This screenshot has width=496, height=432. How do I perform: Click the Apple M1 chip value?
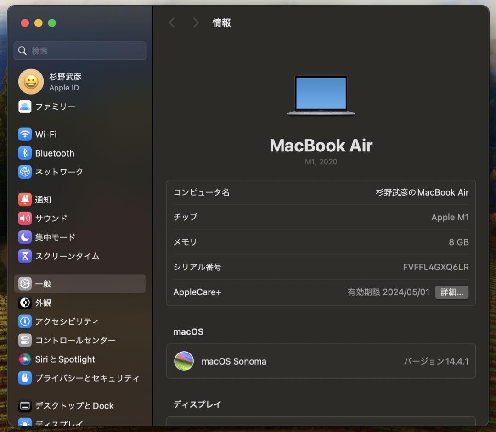[450, 217]
